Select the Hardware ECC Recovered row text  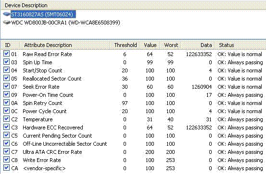[53, 128]
